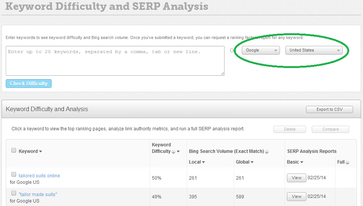Viewport: 363px width, 206px height.
Task: Sort by Local search volume arrow
Action: click(x=203, y=162)
